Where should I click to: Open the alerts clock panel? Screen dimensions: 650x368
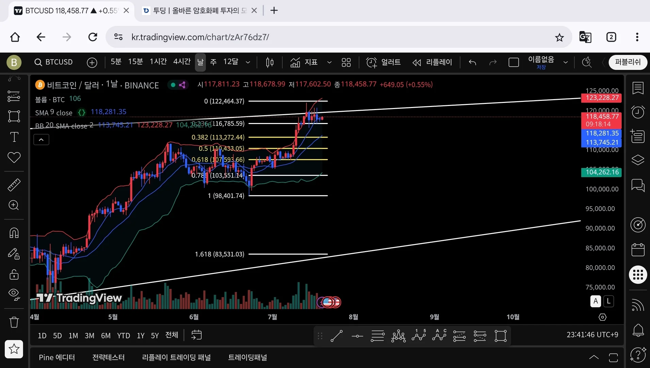(638, 112)
